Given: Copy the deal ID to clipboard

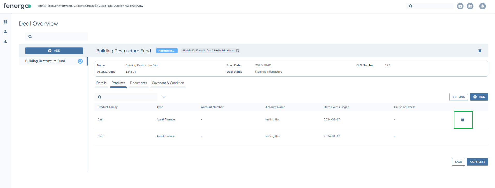Looking at the screenshot, I should 237,51.
